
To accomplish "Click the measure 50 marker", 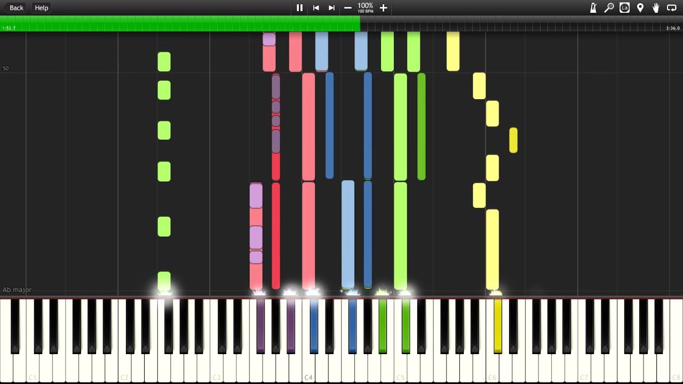I will click(5, 68).
